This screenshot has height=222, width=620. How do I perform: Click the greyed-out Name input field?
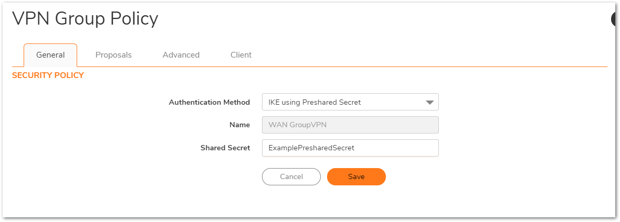(x=350, y=125)
